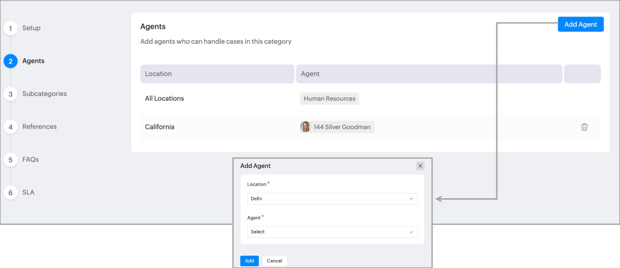This screenshot has height=268, width=620.
Task: Go to the SLA step label
Action: tap(28, 192)
